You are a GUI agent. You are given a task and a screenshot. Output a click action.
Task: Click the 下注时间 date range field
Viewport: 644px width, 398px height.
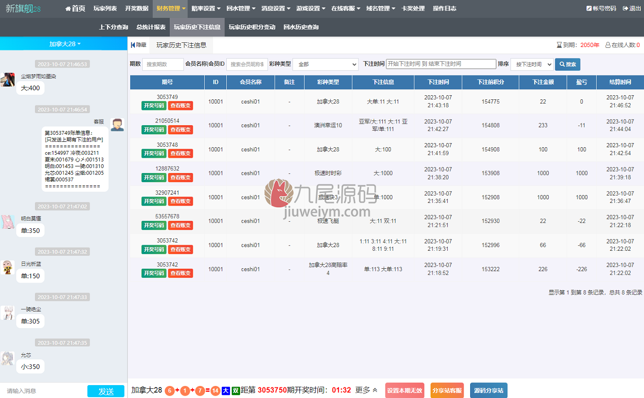(x=441, y=64)
